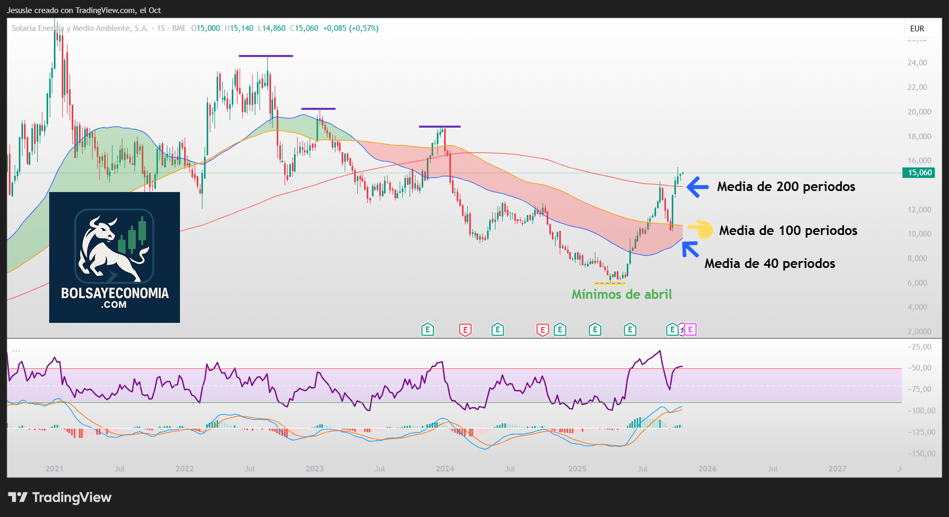
Task: Click the magenta upcoming earnings marker
Action: [690, 330]
